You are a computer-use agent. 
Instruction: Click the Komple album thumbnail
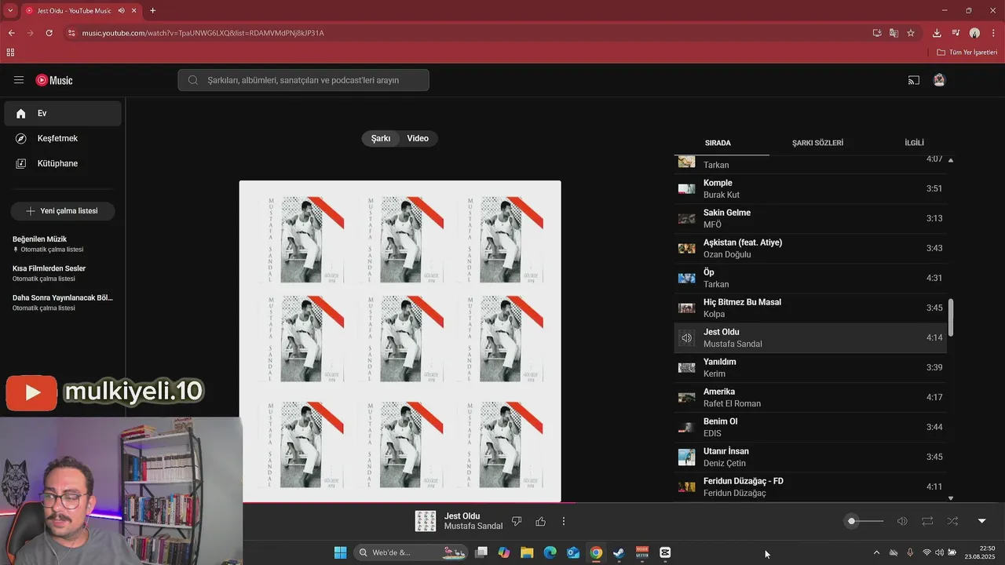pyautogui.click(x=687, y=188)
